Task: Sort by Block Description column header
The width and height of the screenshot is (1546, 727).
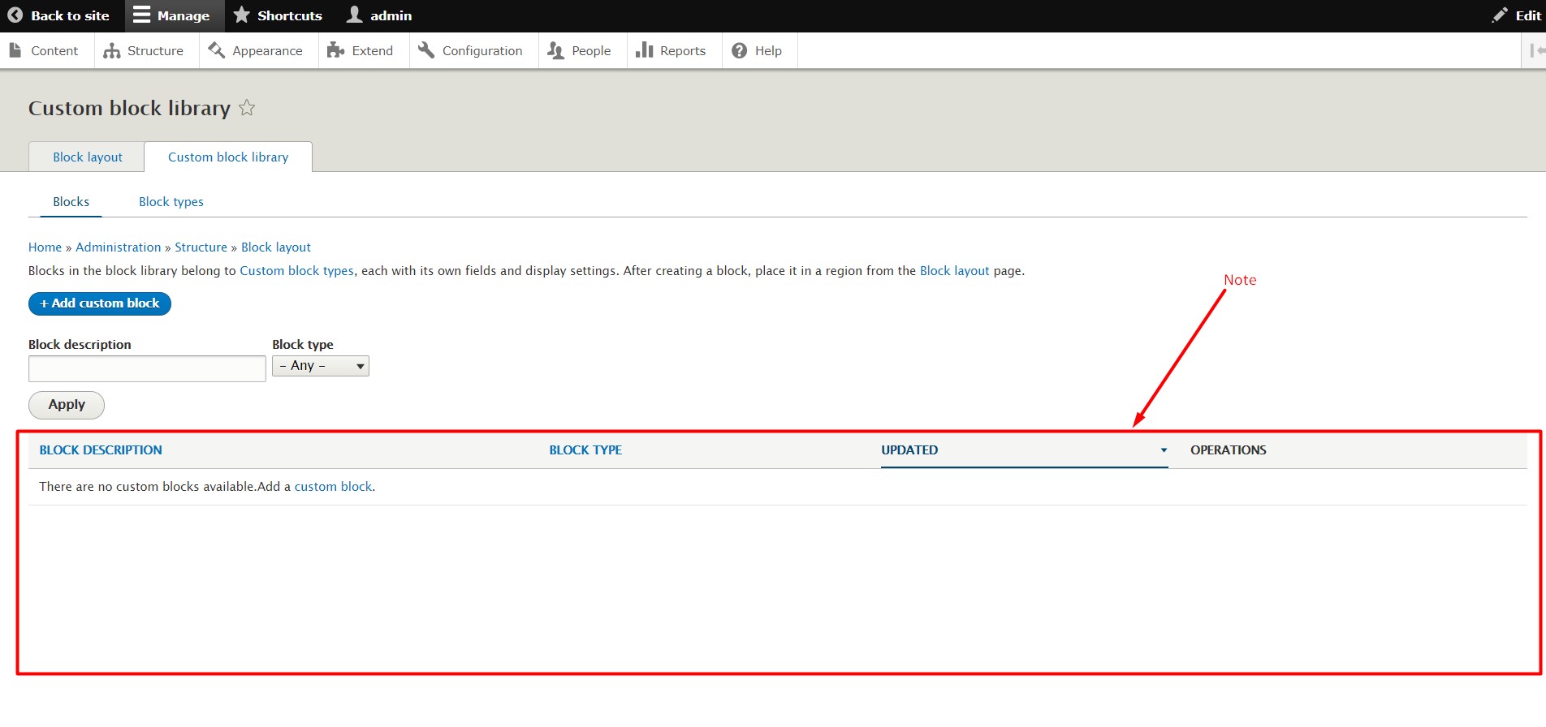Action: [101, 450]
